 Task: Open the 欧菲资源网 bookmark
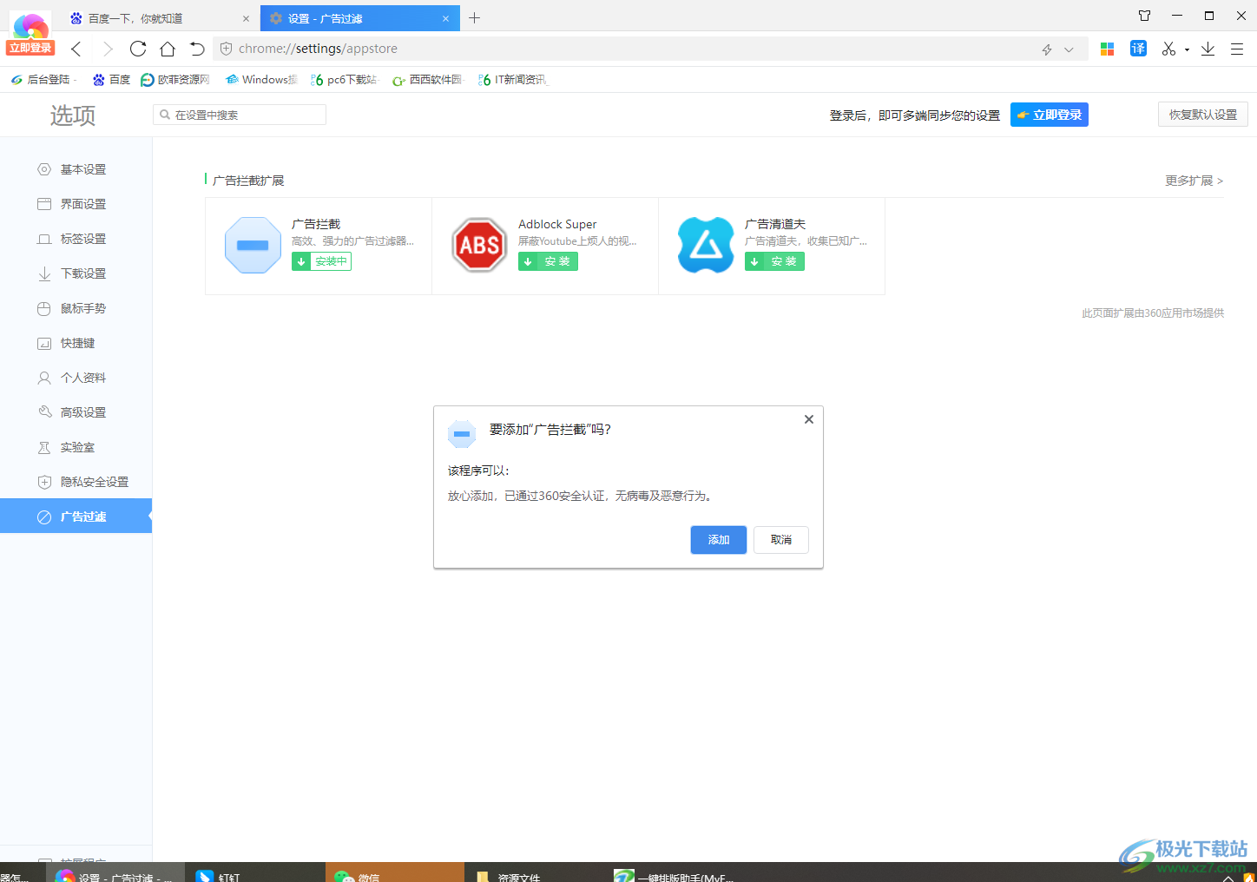point(175,80)
